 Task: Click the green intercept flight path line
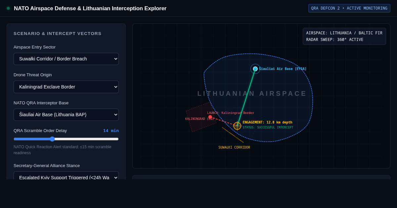[246, 97]
